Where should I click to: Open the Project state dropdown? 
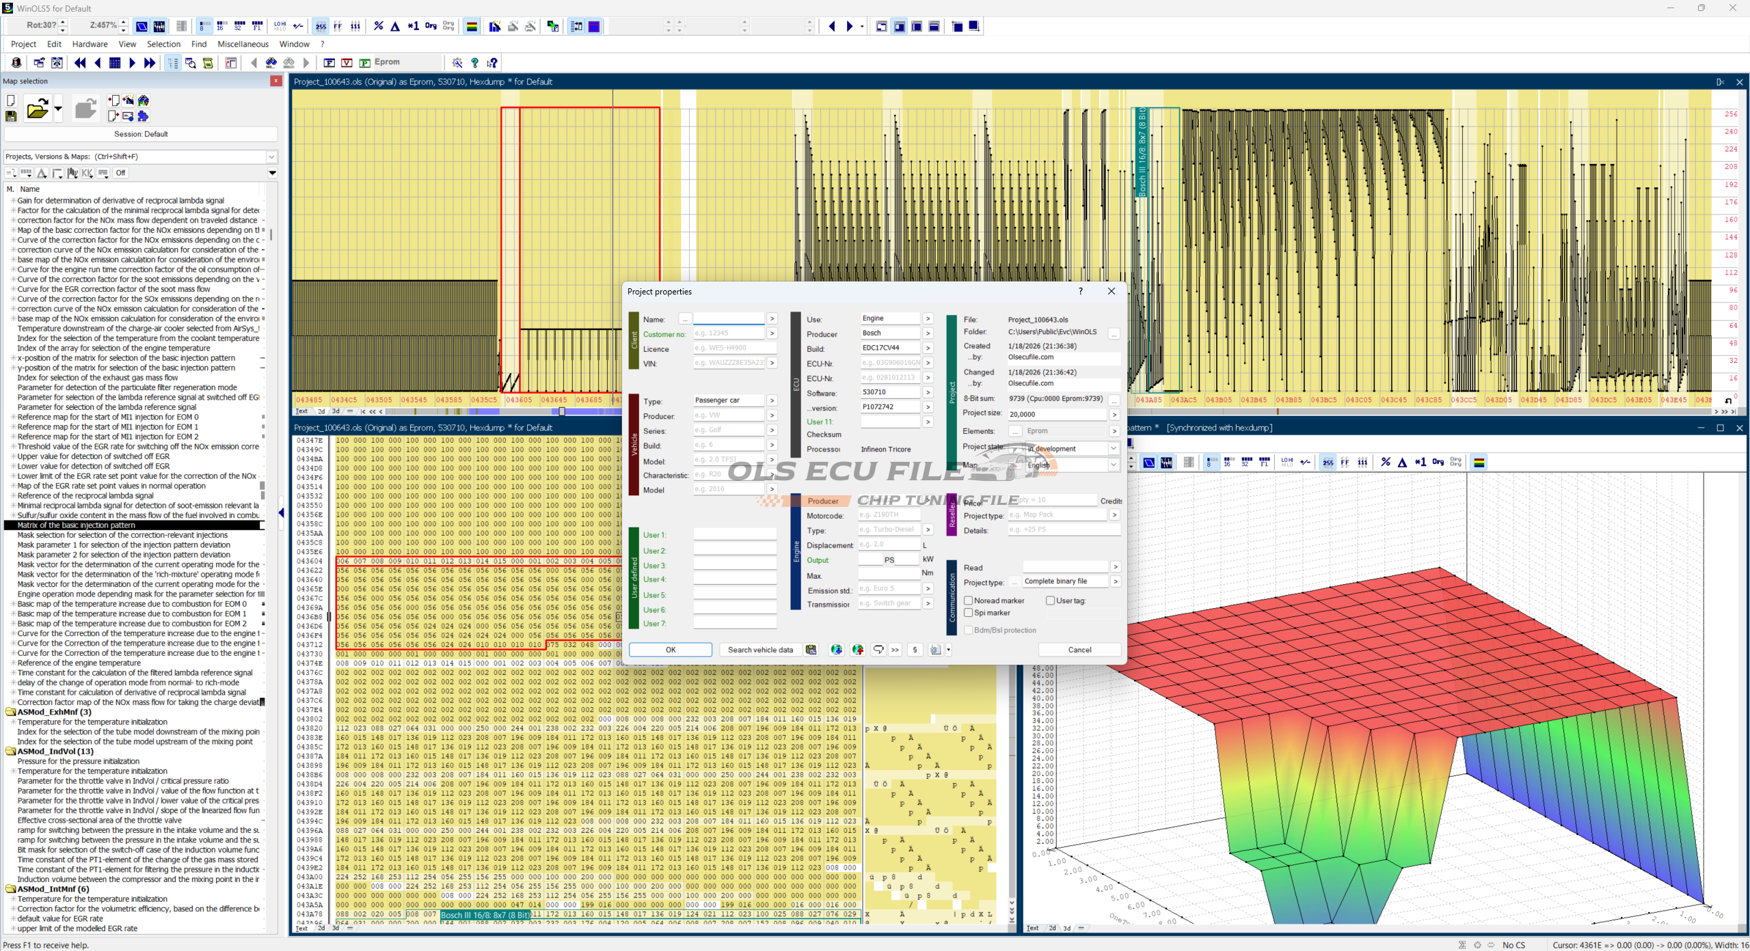1113,448
